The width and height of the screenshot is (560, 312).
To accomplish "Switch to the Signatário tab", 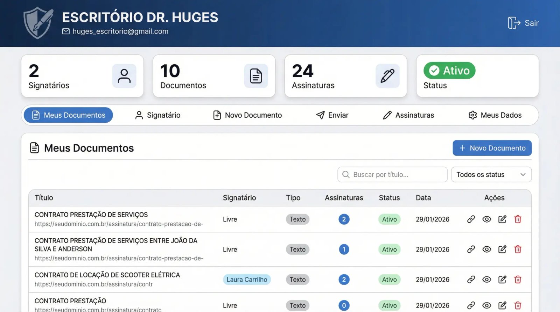I will click(157, 115).
